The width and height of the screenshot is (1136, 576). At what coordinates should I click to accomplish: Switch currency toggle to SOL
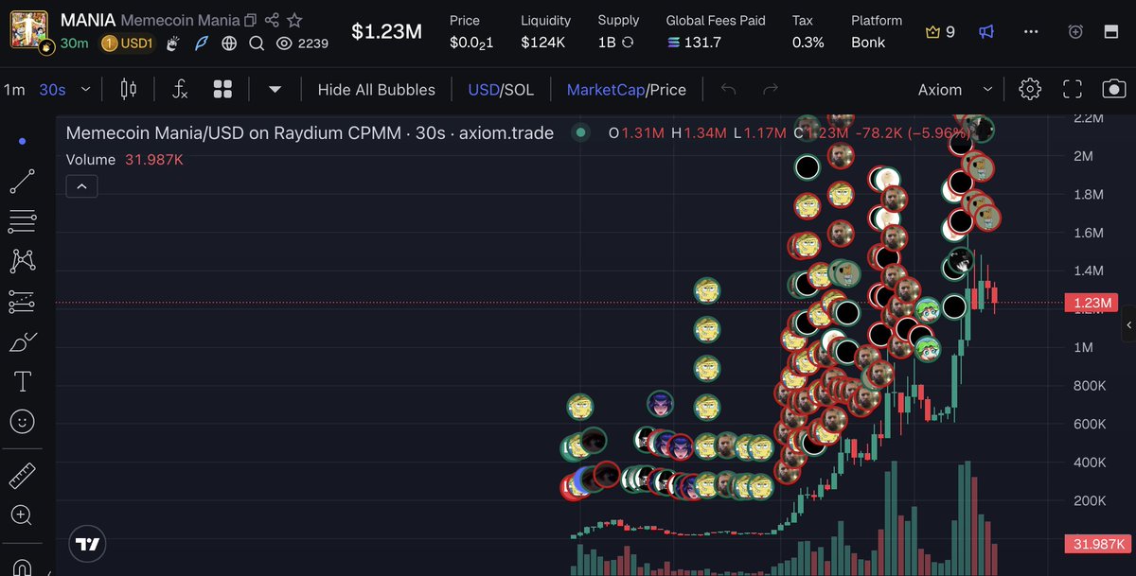[519, 90]
